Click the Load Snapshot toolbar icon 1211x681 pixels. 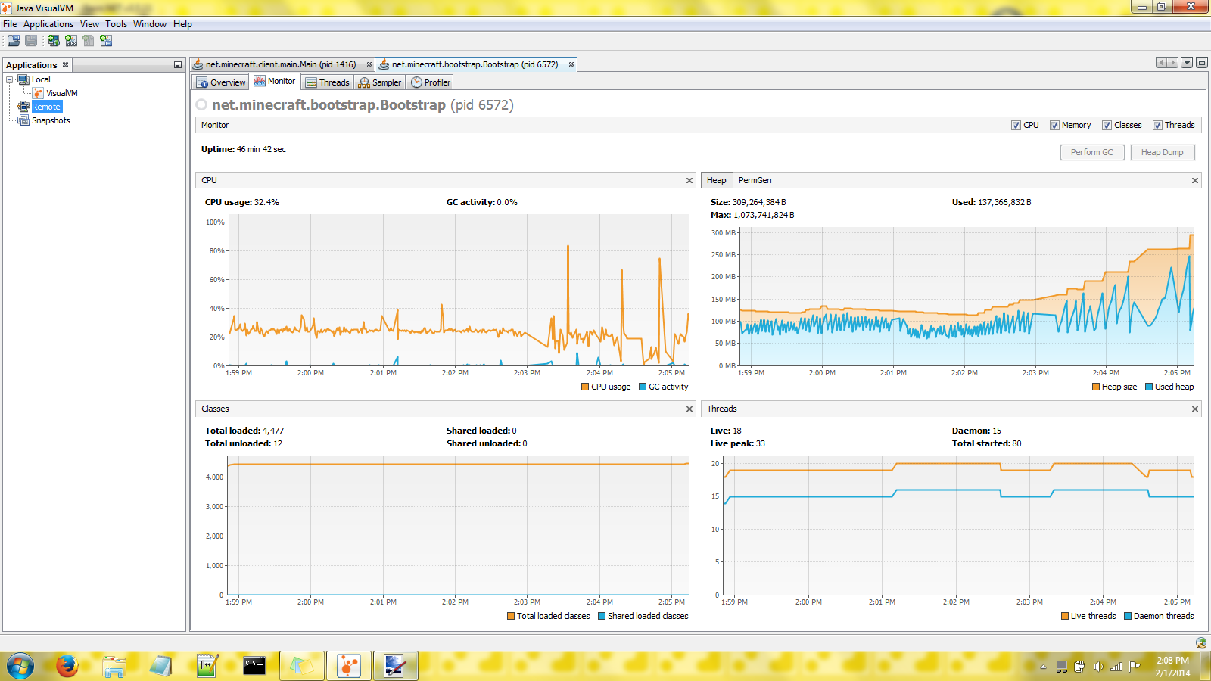pyautogui.click(x=14, y=41)
